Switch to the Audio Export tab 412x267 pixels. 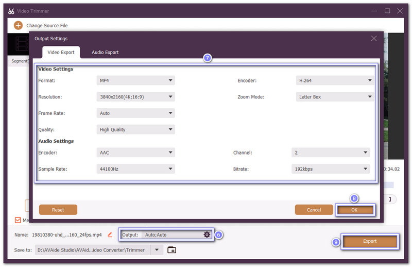pyautogui.click(x=105, y=53)
